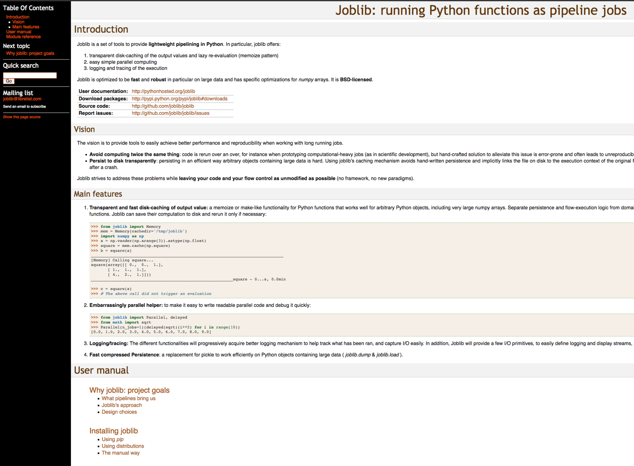The image size is (634, 466).
Task: Click the 'Mailing list' sidebar heading
Action: tap(18, 93)
